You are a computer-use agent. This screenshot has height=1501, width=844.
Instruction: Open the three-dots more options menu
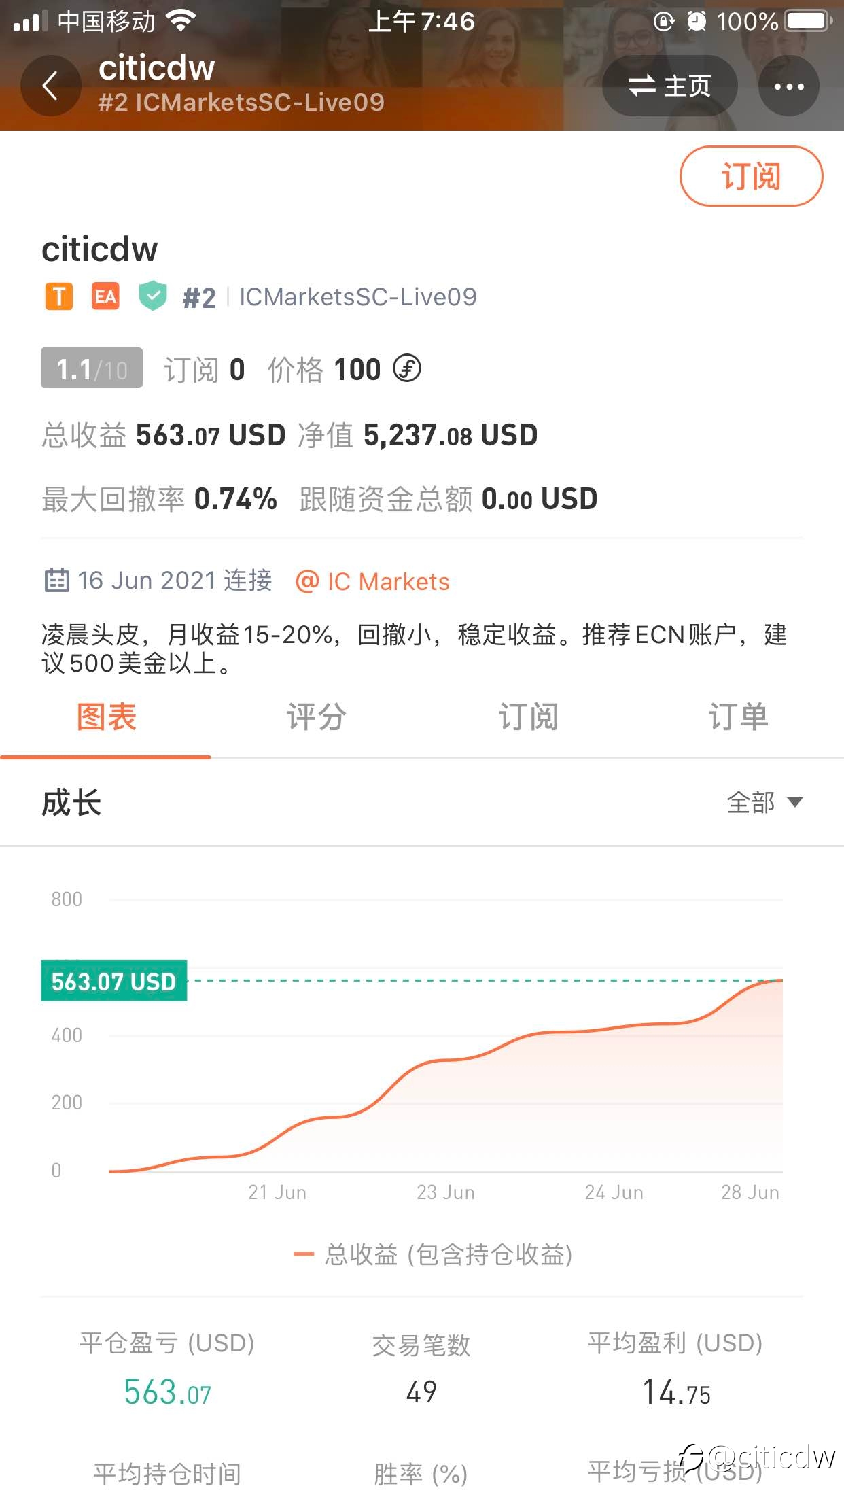click(788, 86)
